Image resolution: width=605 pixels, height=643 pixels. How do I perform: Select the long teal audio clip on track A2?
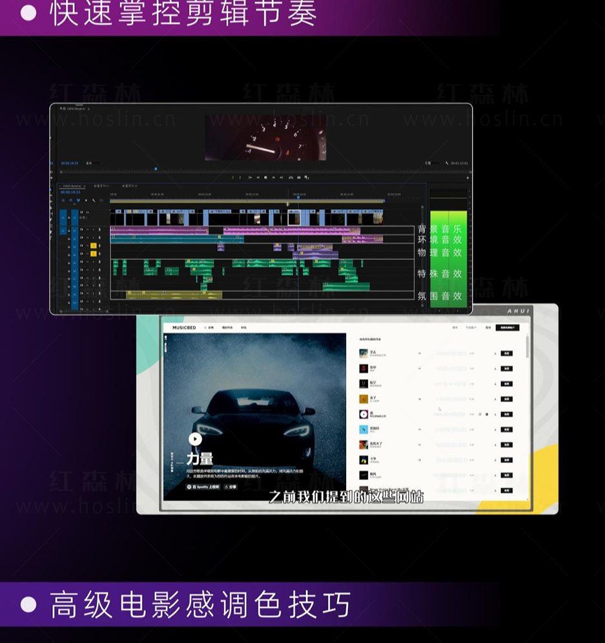pos(176,239)
